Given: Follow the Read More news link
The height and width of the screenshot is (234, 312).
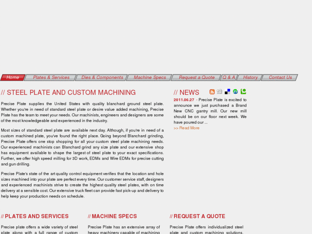Looking at the screenshot, I should [186, 128].
